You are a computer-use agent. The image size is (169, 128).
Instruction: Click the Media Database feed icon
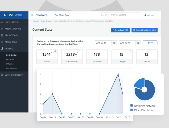click(2, 29)
